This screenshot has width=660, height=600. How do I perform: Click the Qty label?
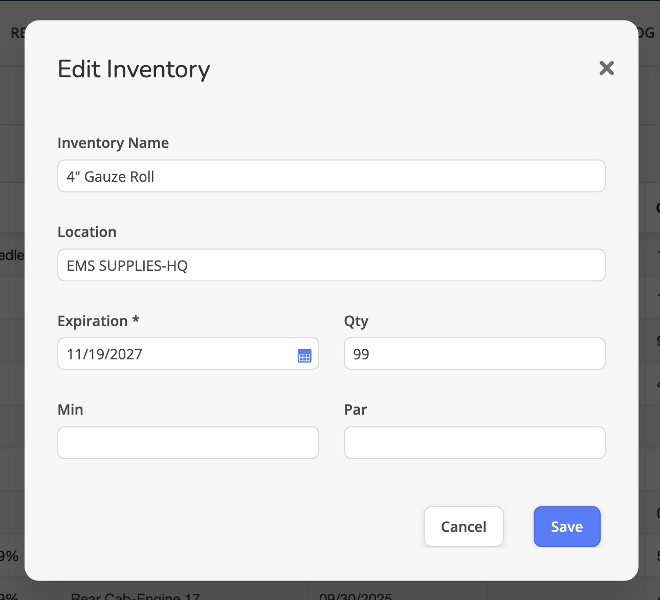(x=356, y=322)
